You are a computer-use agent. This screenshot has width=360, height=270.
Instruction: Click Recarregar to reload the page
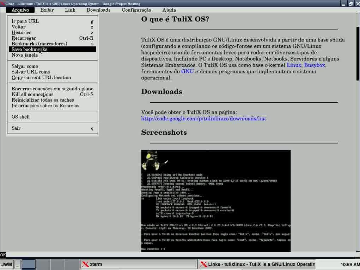point(52,38)
